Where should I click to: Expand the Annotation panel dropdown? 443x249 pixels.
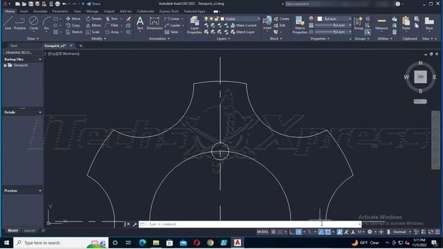point(159,39)
